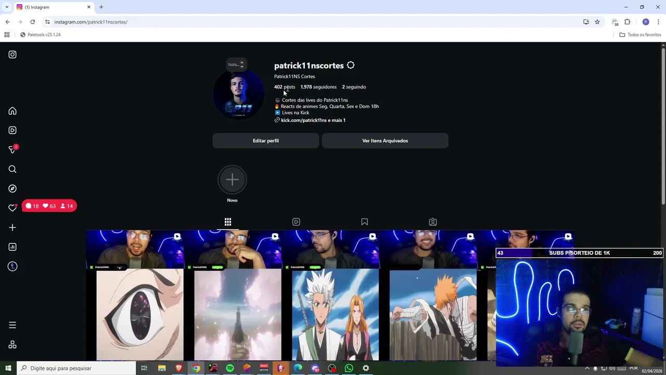Add a new story highlight
This screenshot has height=375, width=666.
coord(232,180)
